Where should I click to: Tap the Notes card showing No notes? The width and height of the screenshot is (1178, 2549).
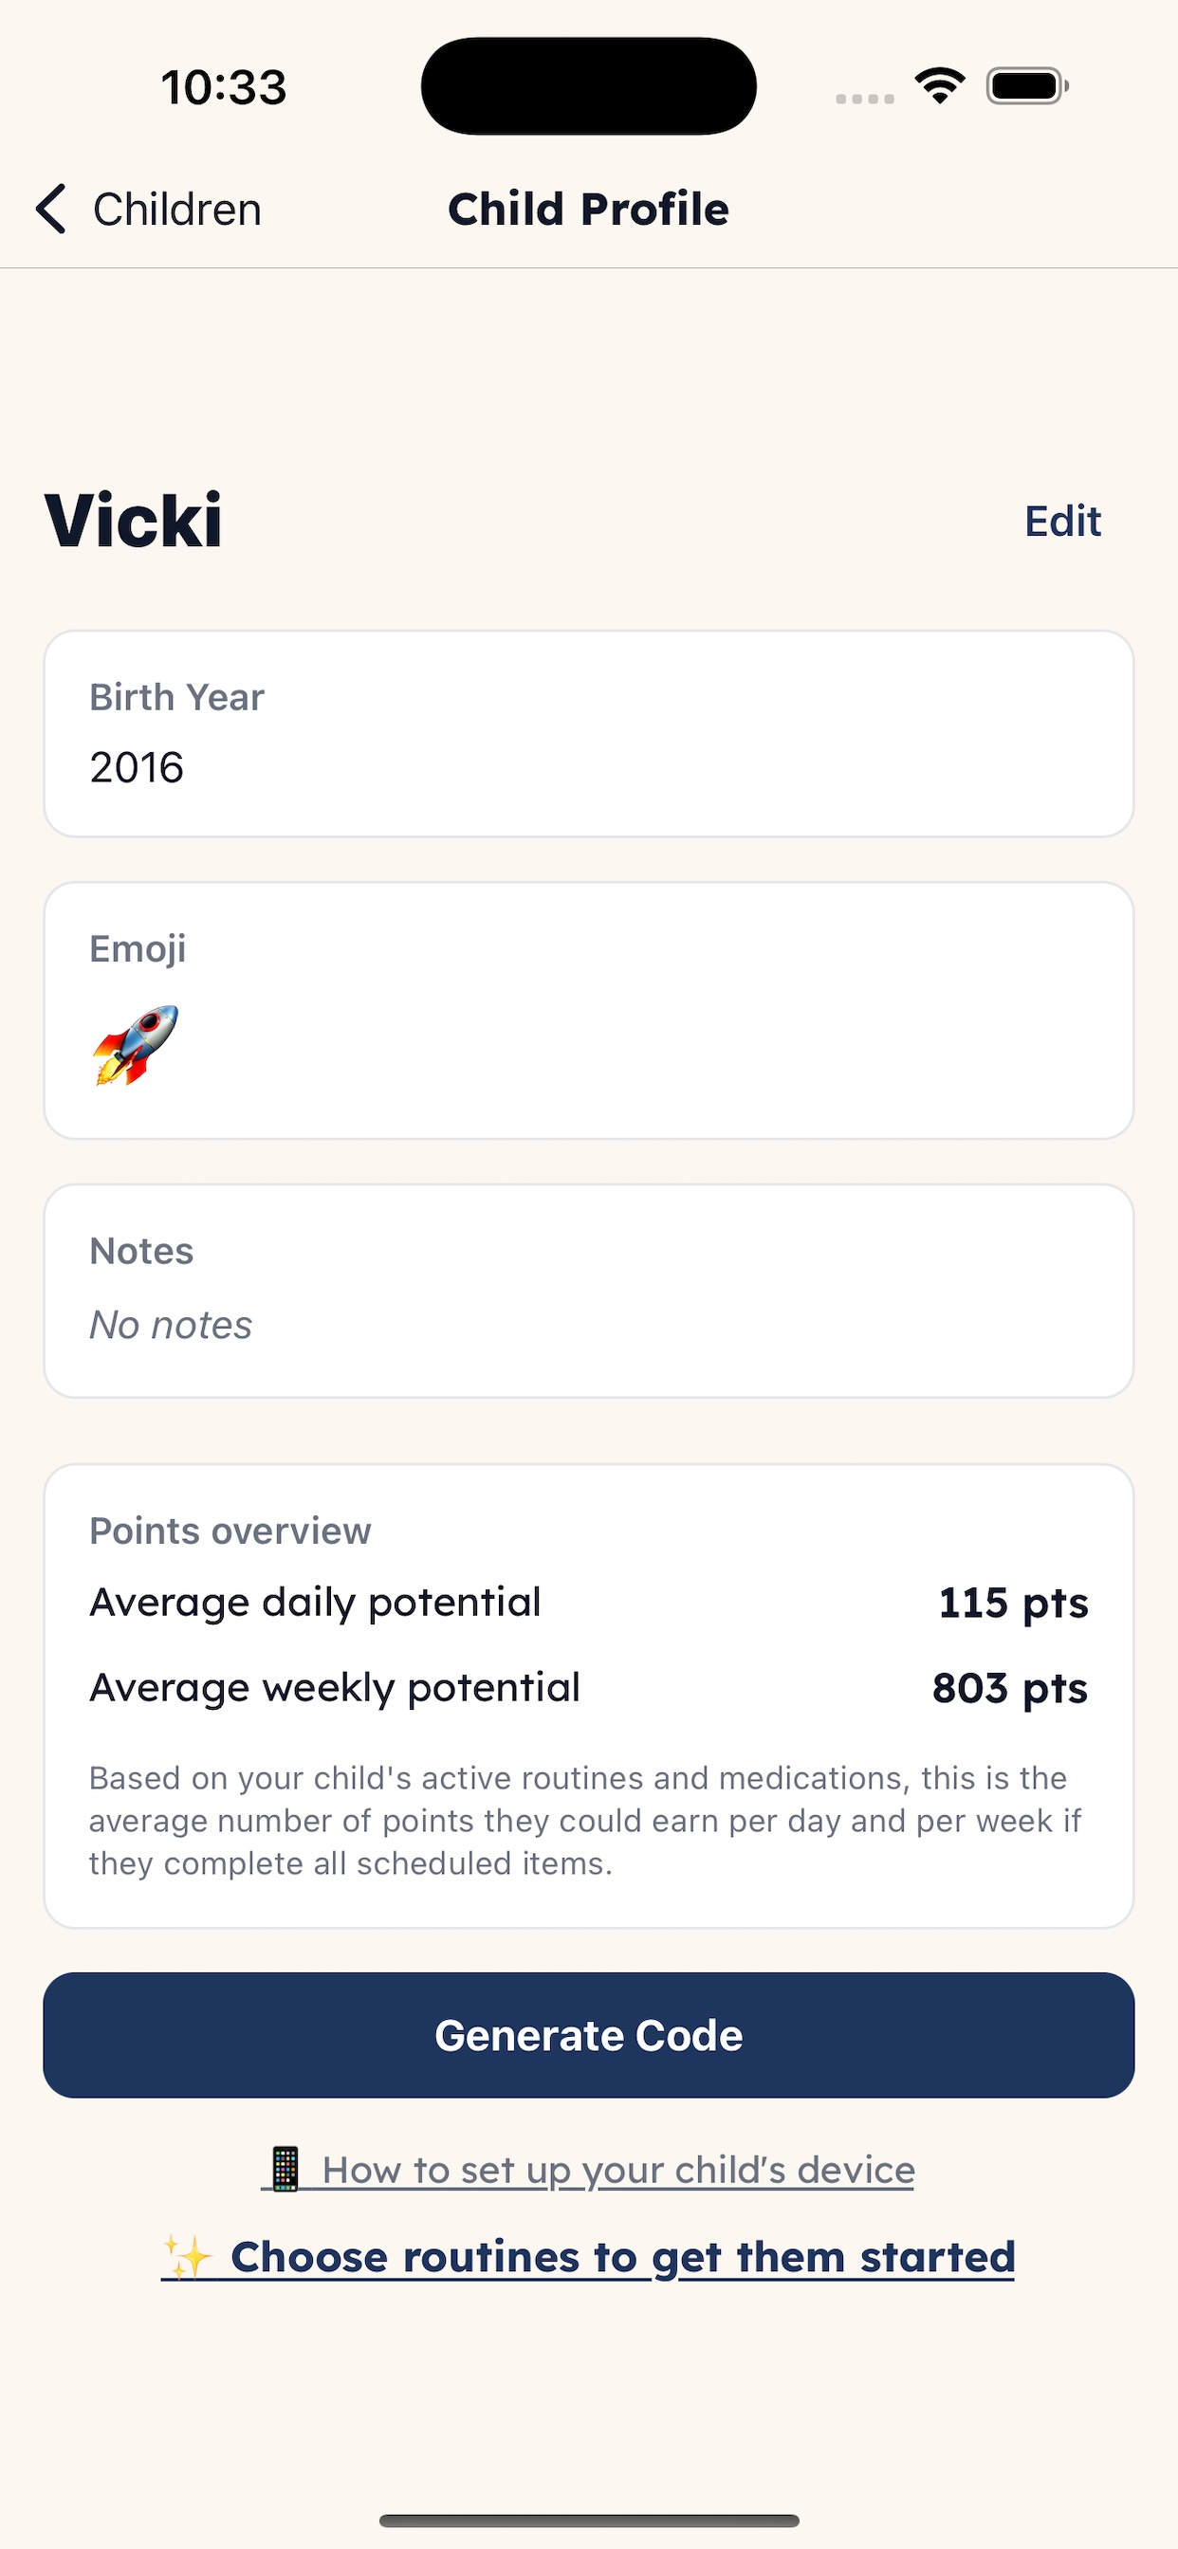588,1291
